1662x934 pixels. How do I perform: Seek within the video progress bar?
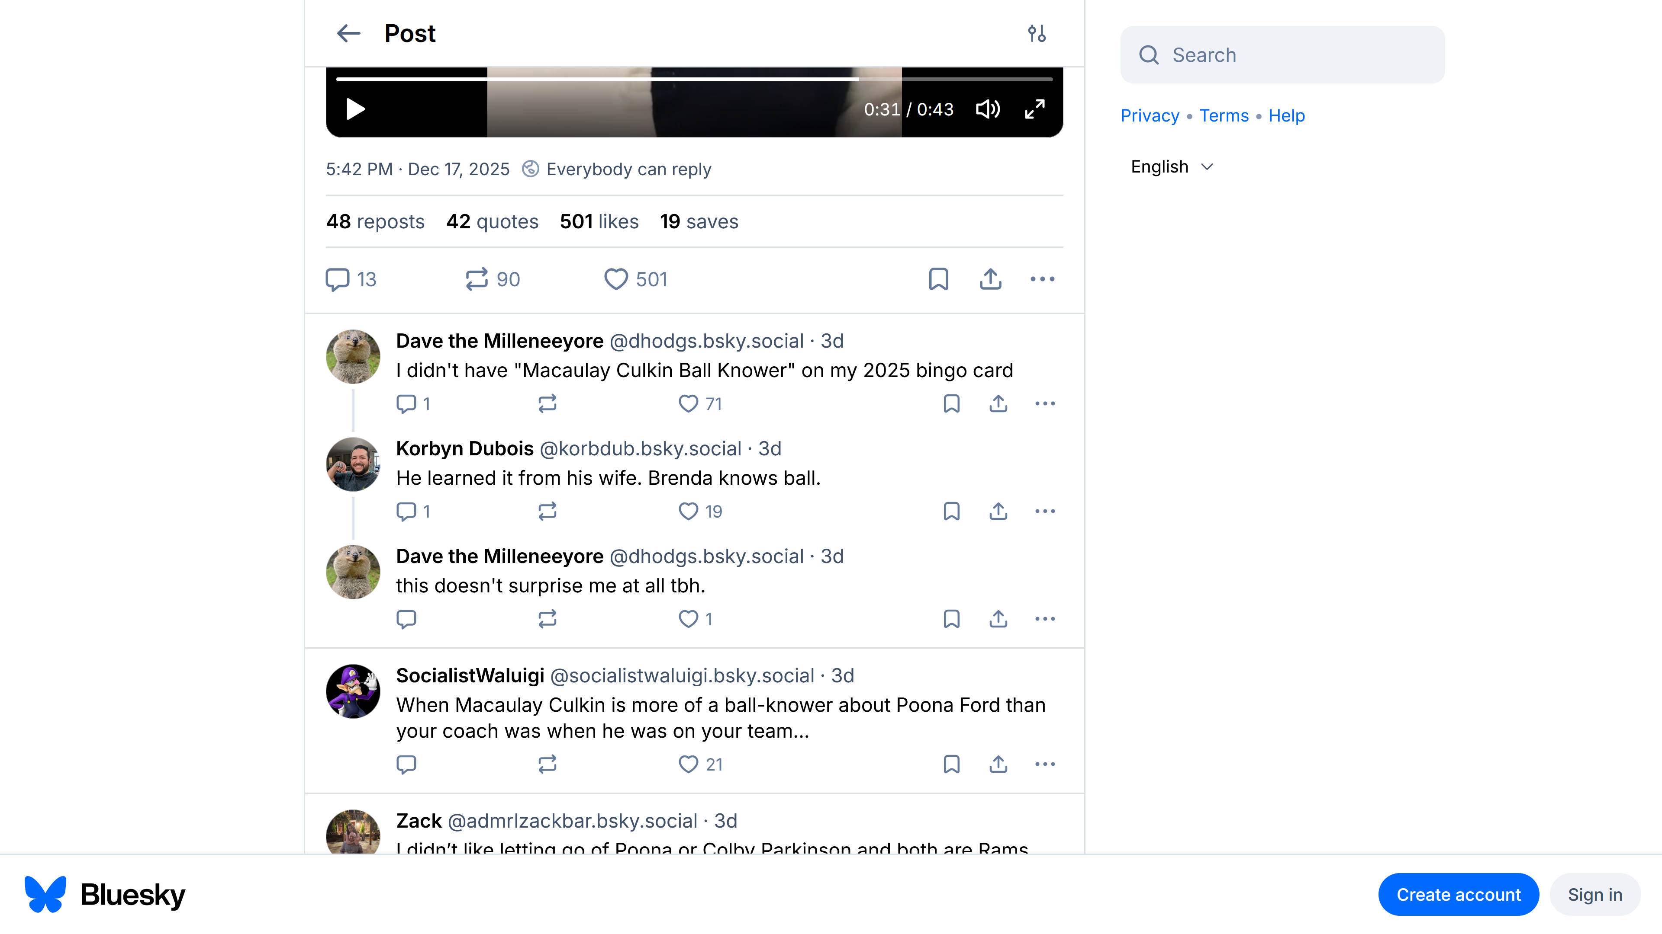tap(693, 79)
